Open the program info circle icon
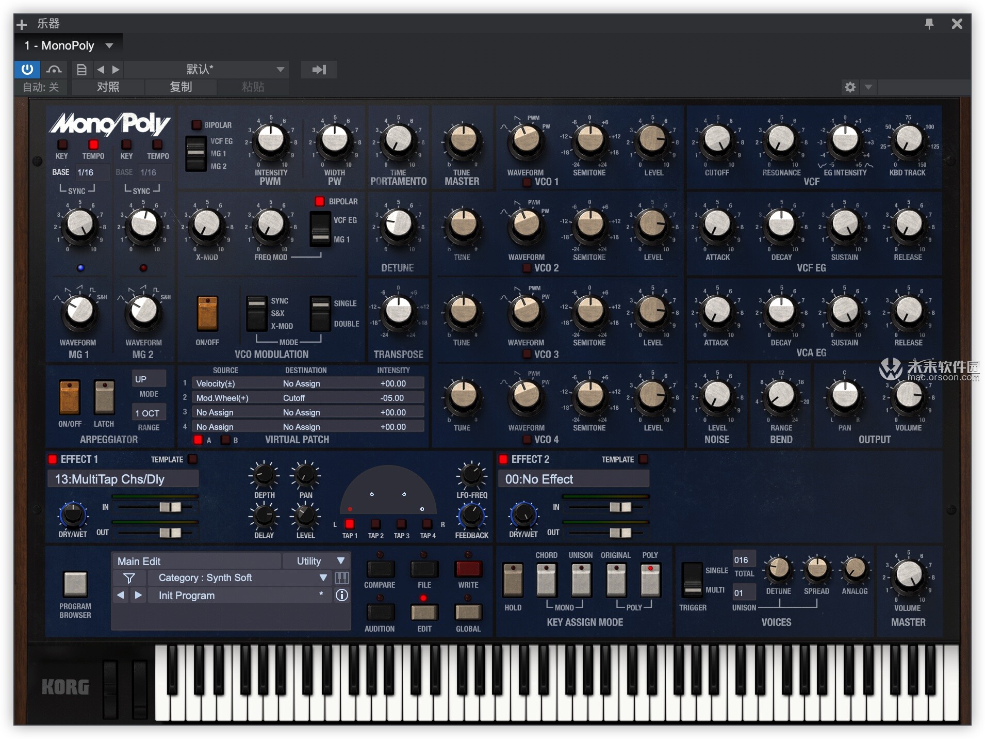Image resolution: width=985 pixels, height=739 pixels. (x=342, y=596)
